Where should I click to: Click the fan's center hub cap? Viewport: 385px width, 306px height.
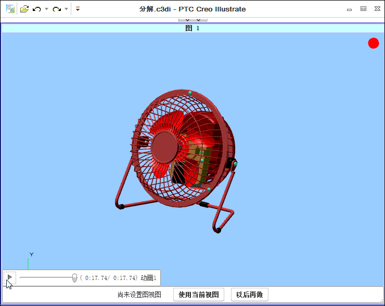pos(164,147)
